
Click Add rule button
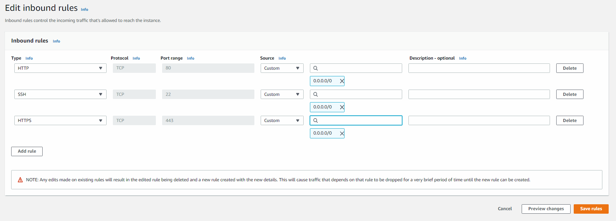27,151
